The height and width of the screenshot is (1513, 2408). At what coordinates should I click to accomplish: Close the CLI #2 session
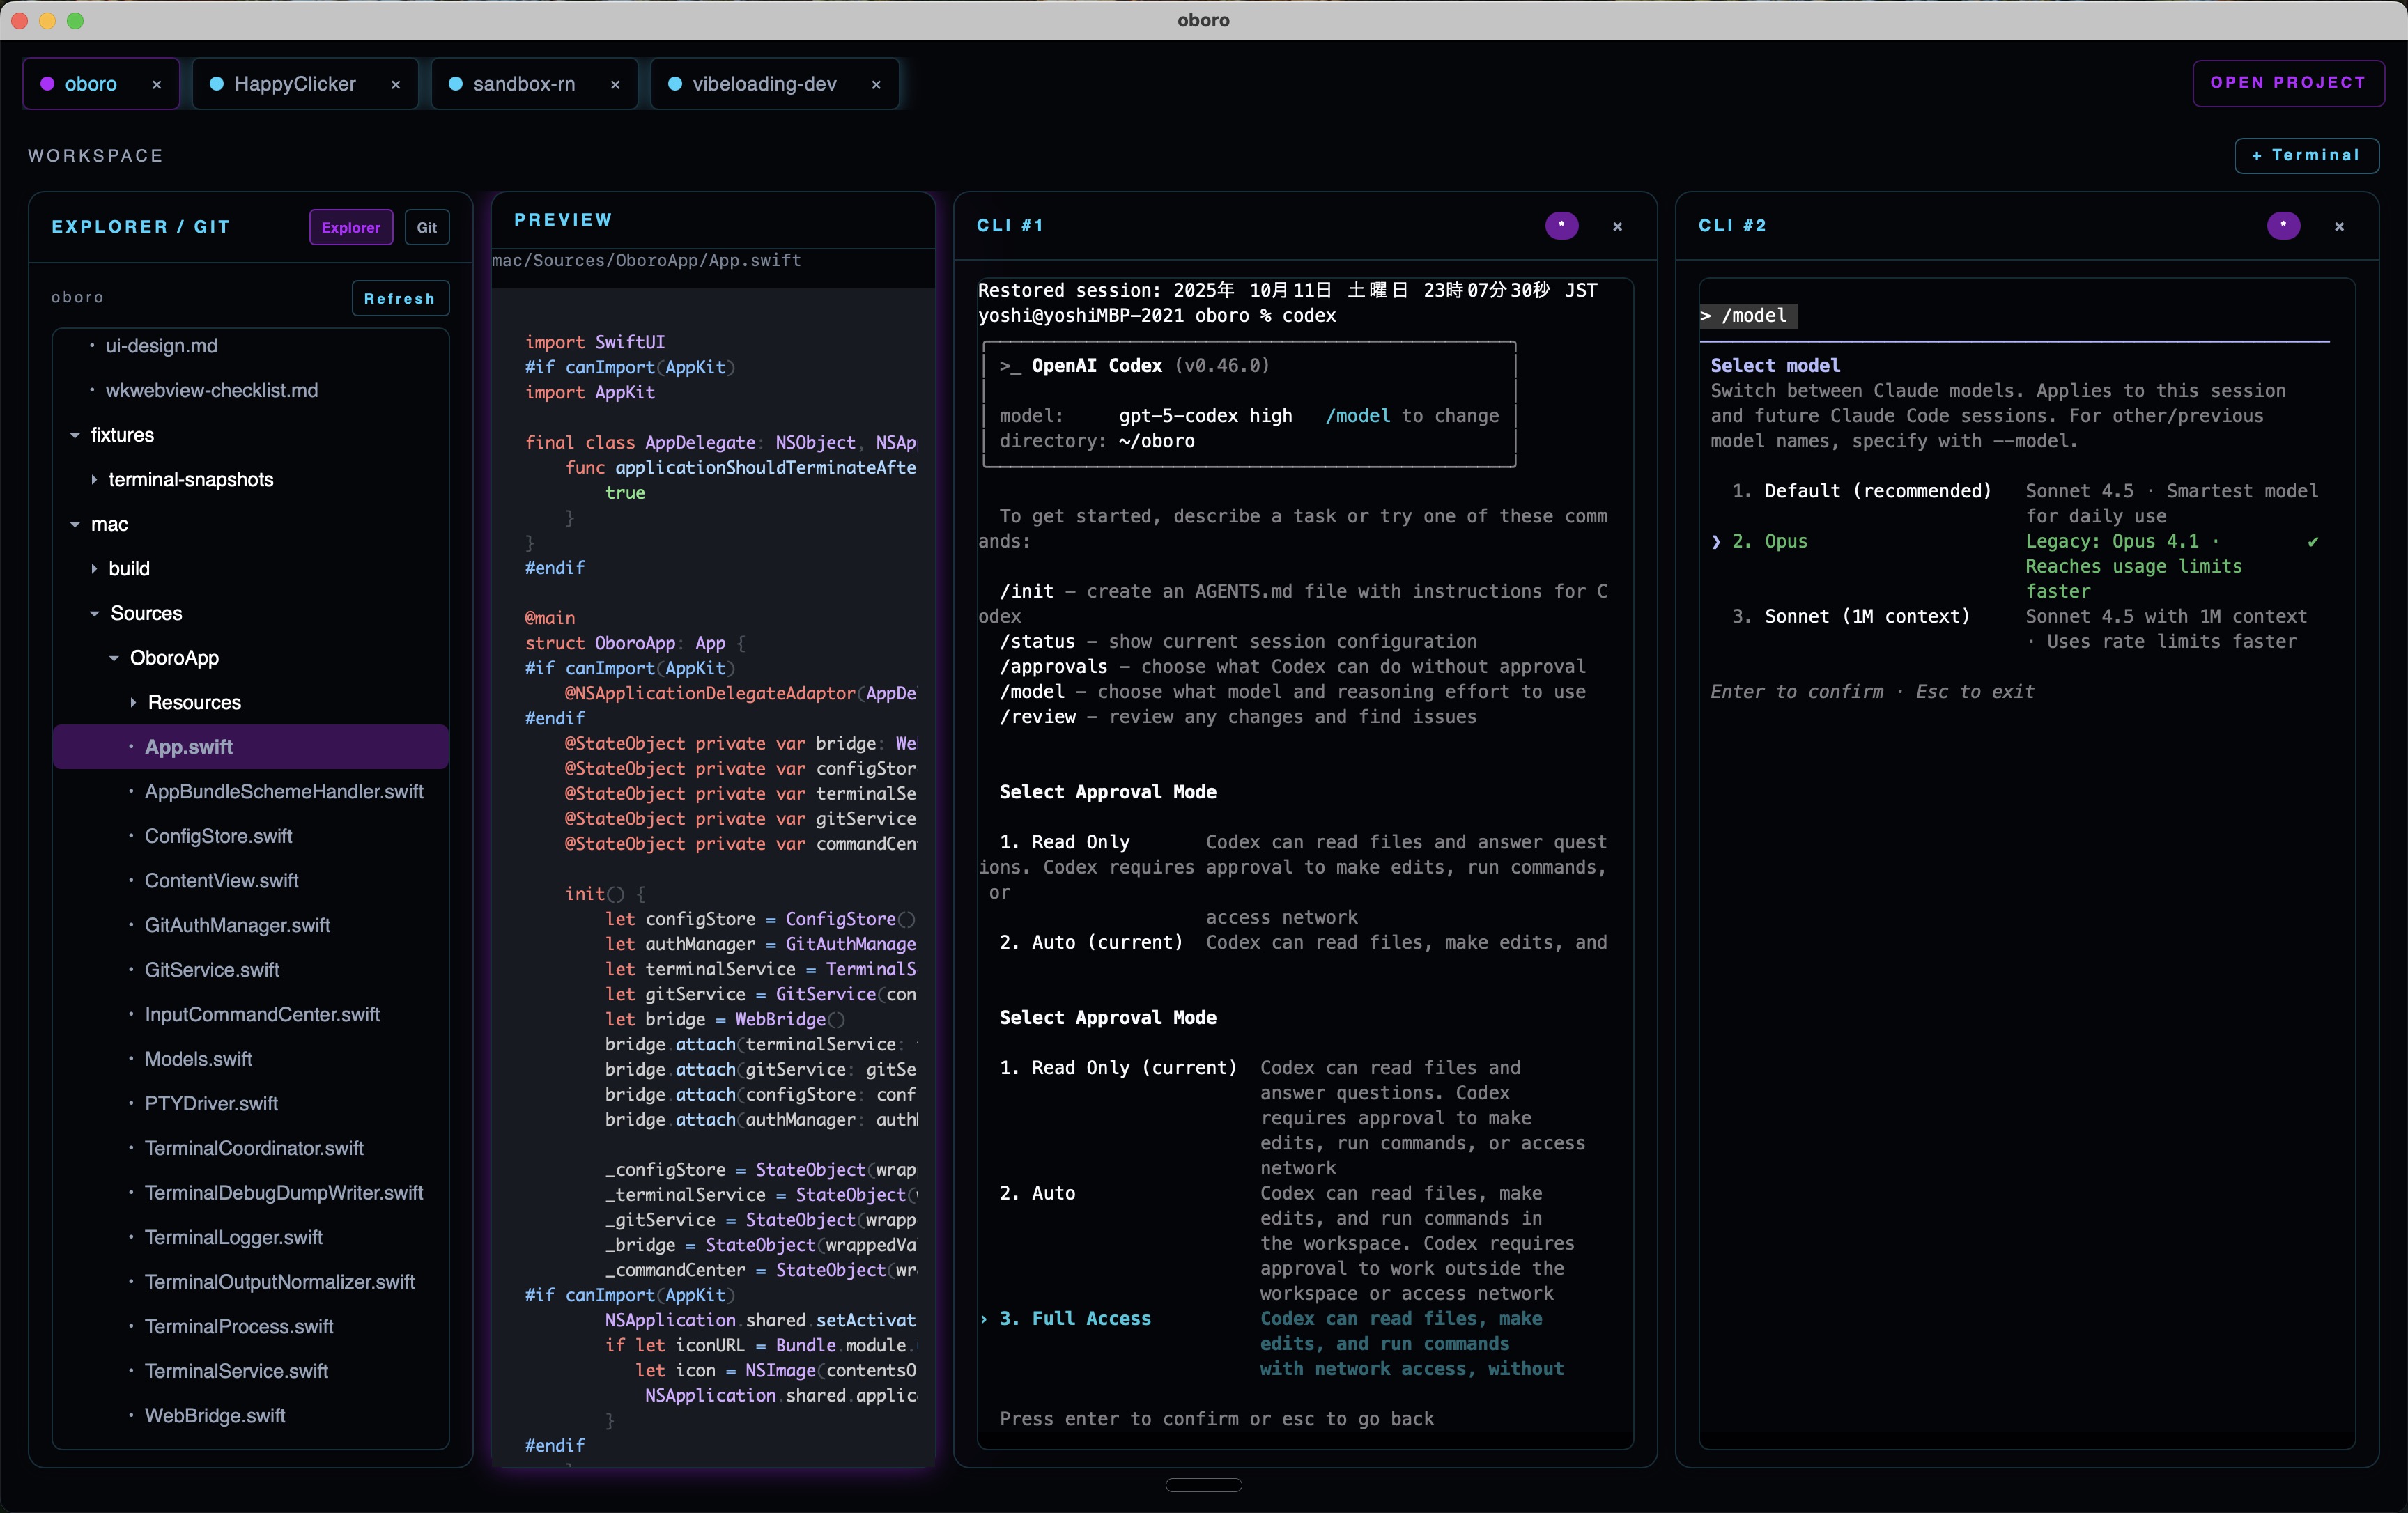[x=2340, y=226]
